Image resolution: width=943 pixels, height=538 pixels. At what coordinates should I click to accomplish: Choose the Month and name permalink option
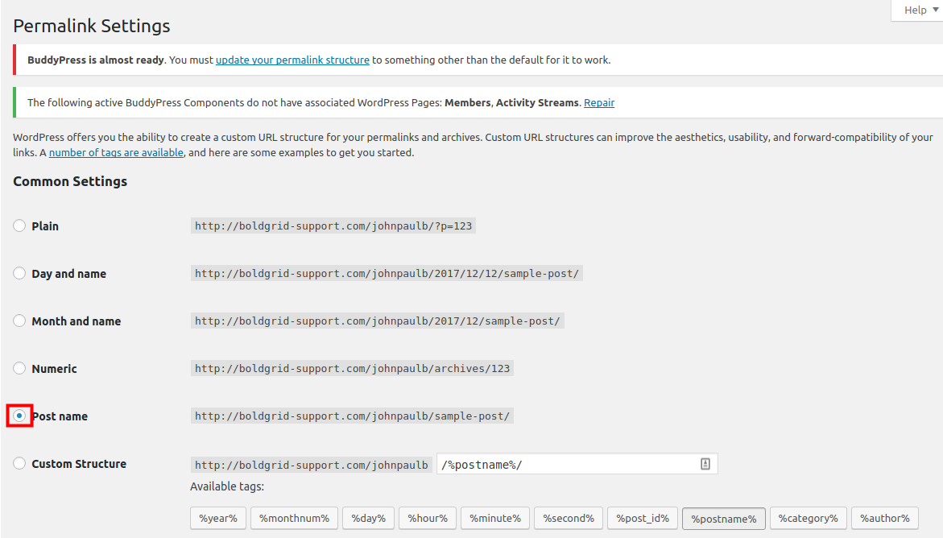tap(19, 321)
